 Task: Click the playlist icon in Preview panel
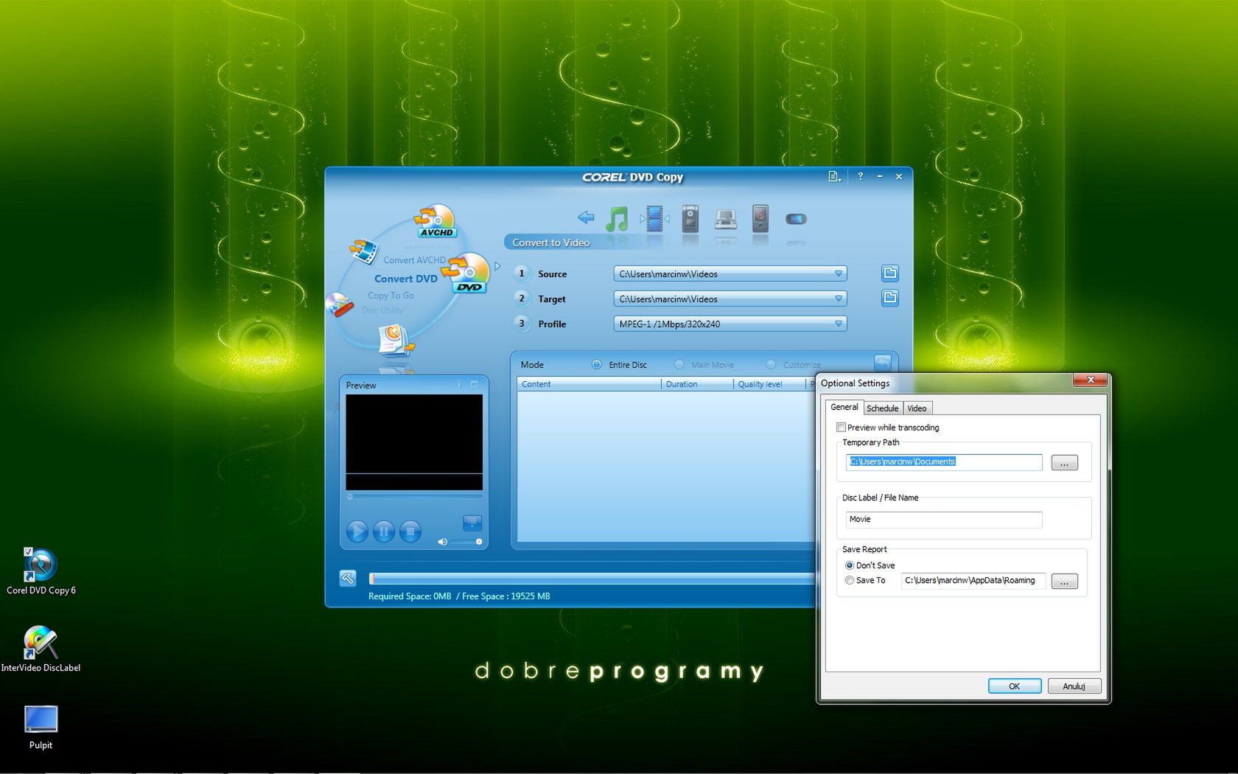click(472, 523)
